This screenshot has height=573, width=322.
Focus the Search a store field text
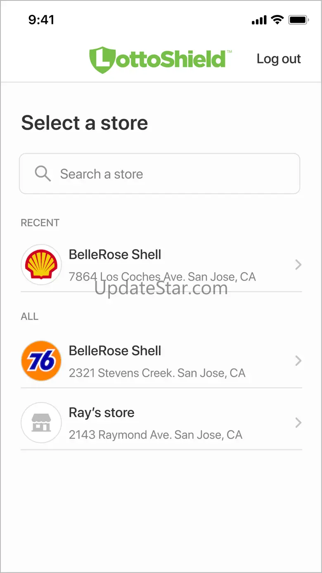[102, 174]
